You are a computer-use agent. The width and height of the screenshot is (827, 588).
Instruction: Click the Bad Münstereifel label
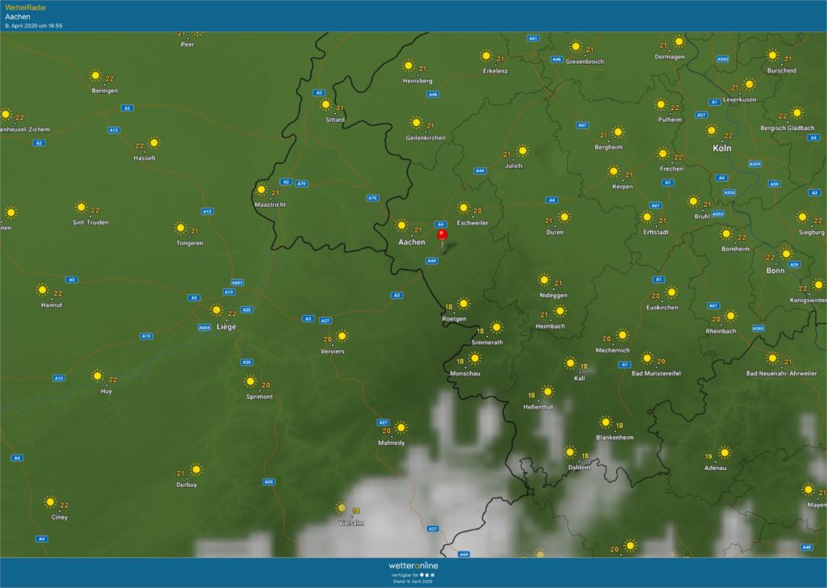pyautogui.click(x=656, y=373)
